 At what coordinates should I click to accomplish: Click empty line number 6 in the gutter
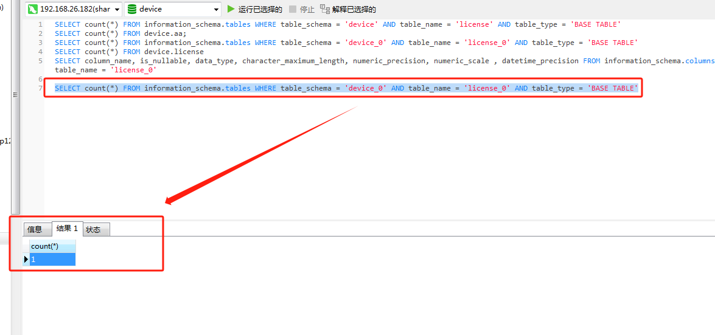click(x=41, y=79)
